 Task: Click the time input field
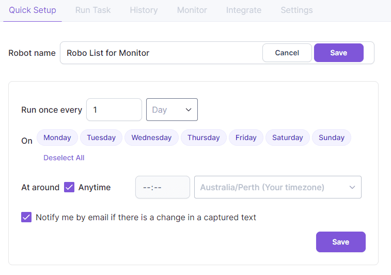163,187
